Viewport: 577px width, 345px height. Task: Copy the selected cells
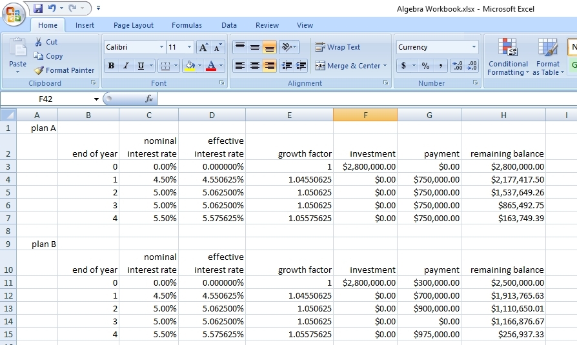pos(48,56)
